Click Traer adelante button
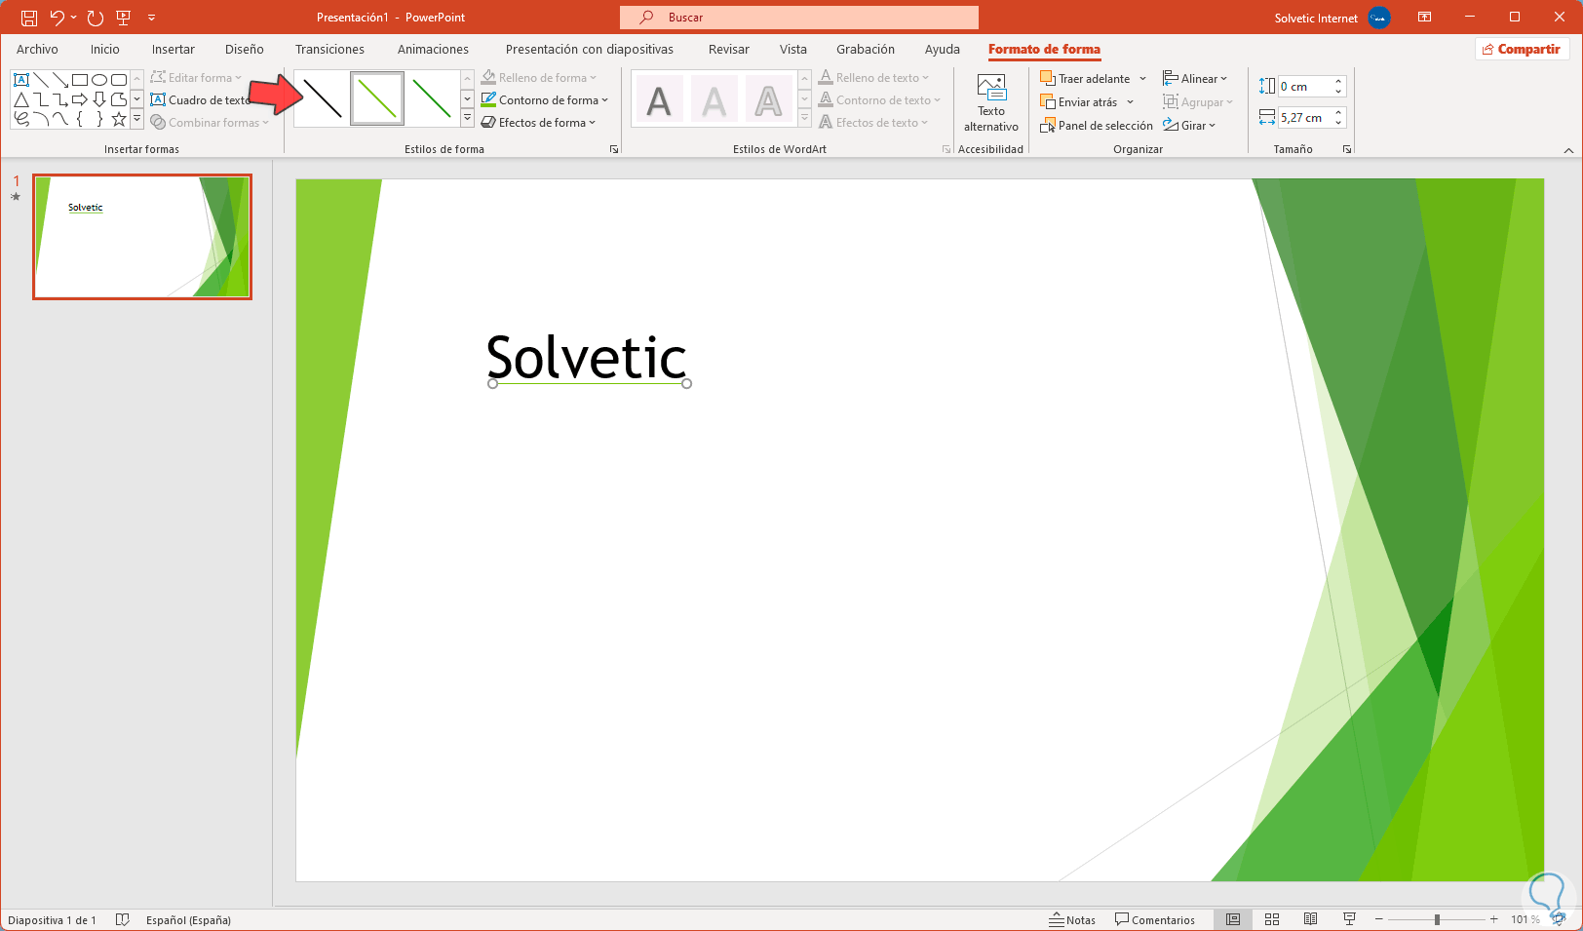1583x931 pixels. coord(1085,78)
